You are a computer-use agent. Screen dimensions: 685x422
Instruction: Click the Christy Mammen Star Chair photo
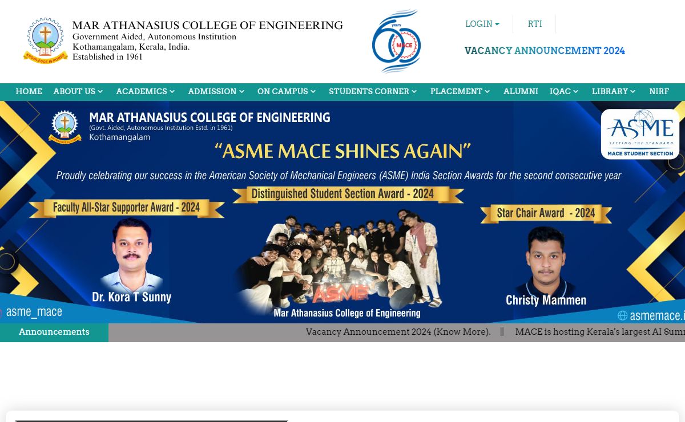546,259
